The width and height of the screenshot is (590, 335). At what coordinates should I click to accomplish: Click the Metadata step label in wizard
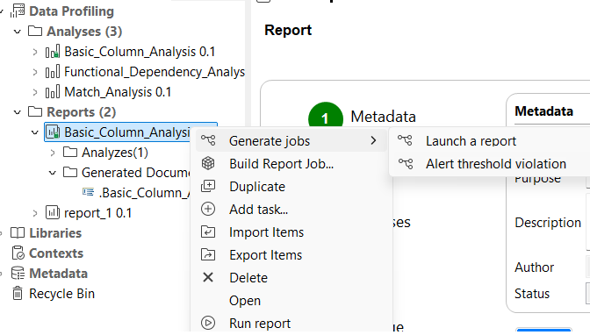[x=383, y=117]
